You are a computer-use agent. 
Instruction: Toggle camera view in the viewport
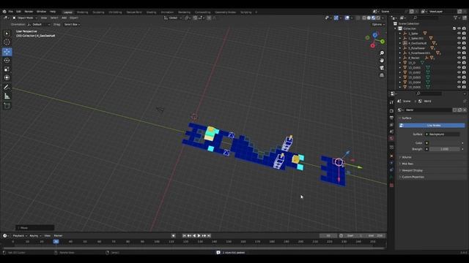point(382,68)
